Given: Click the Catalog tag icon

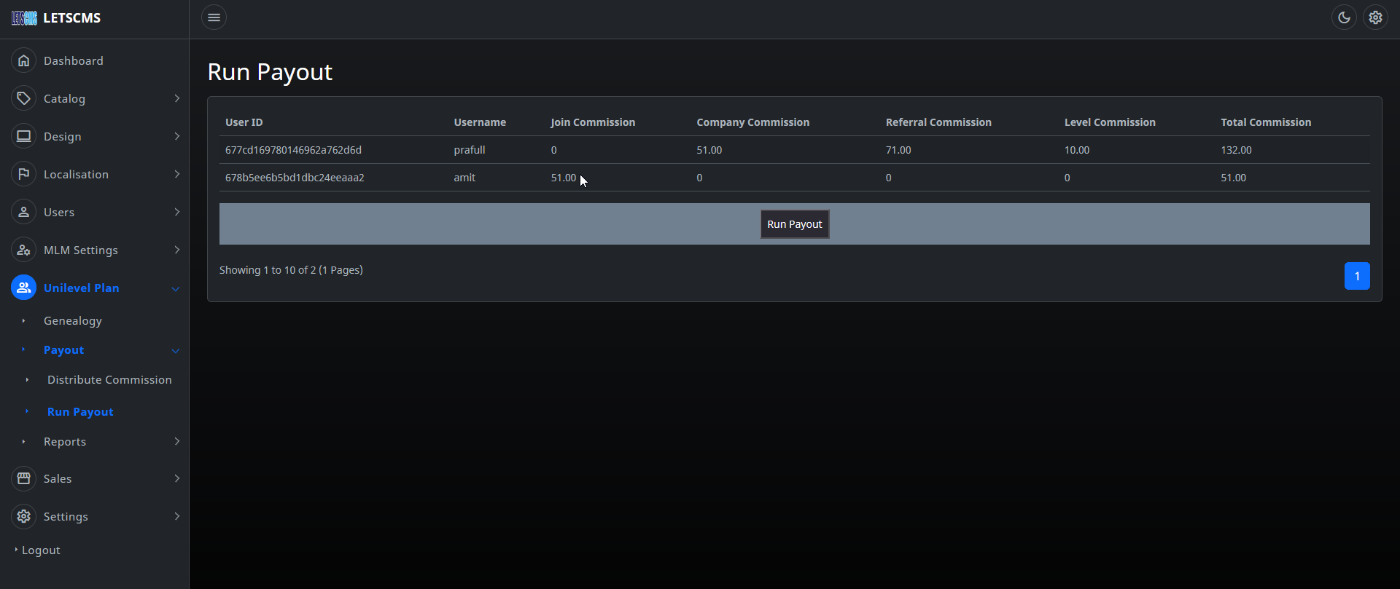Looking at the screenshot, I should 23,98.
